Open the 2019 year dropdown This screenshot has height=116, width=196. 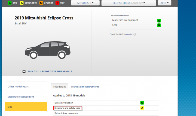coord(164,3)
